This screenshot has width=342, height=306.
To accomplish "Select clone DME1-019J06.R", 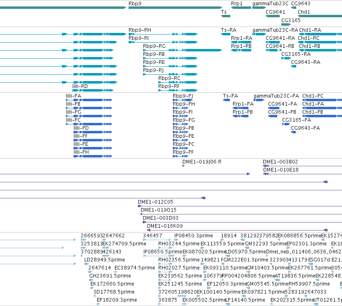I will 202,162.
